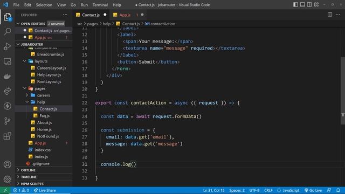Open the Explorer view in activity bar
The image size is (345, 194).
7,17
